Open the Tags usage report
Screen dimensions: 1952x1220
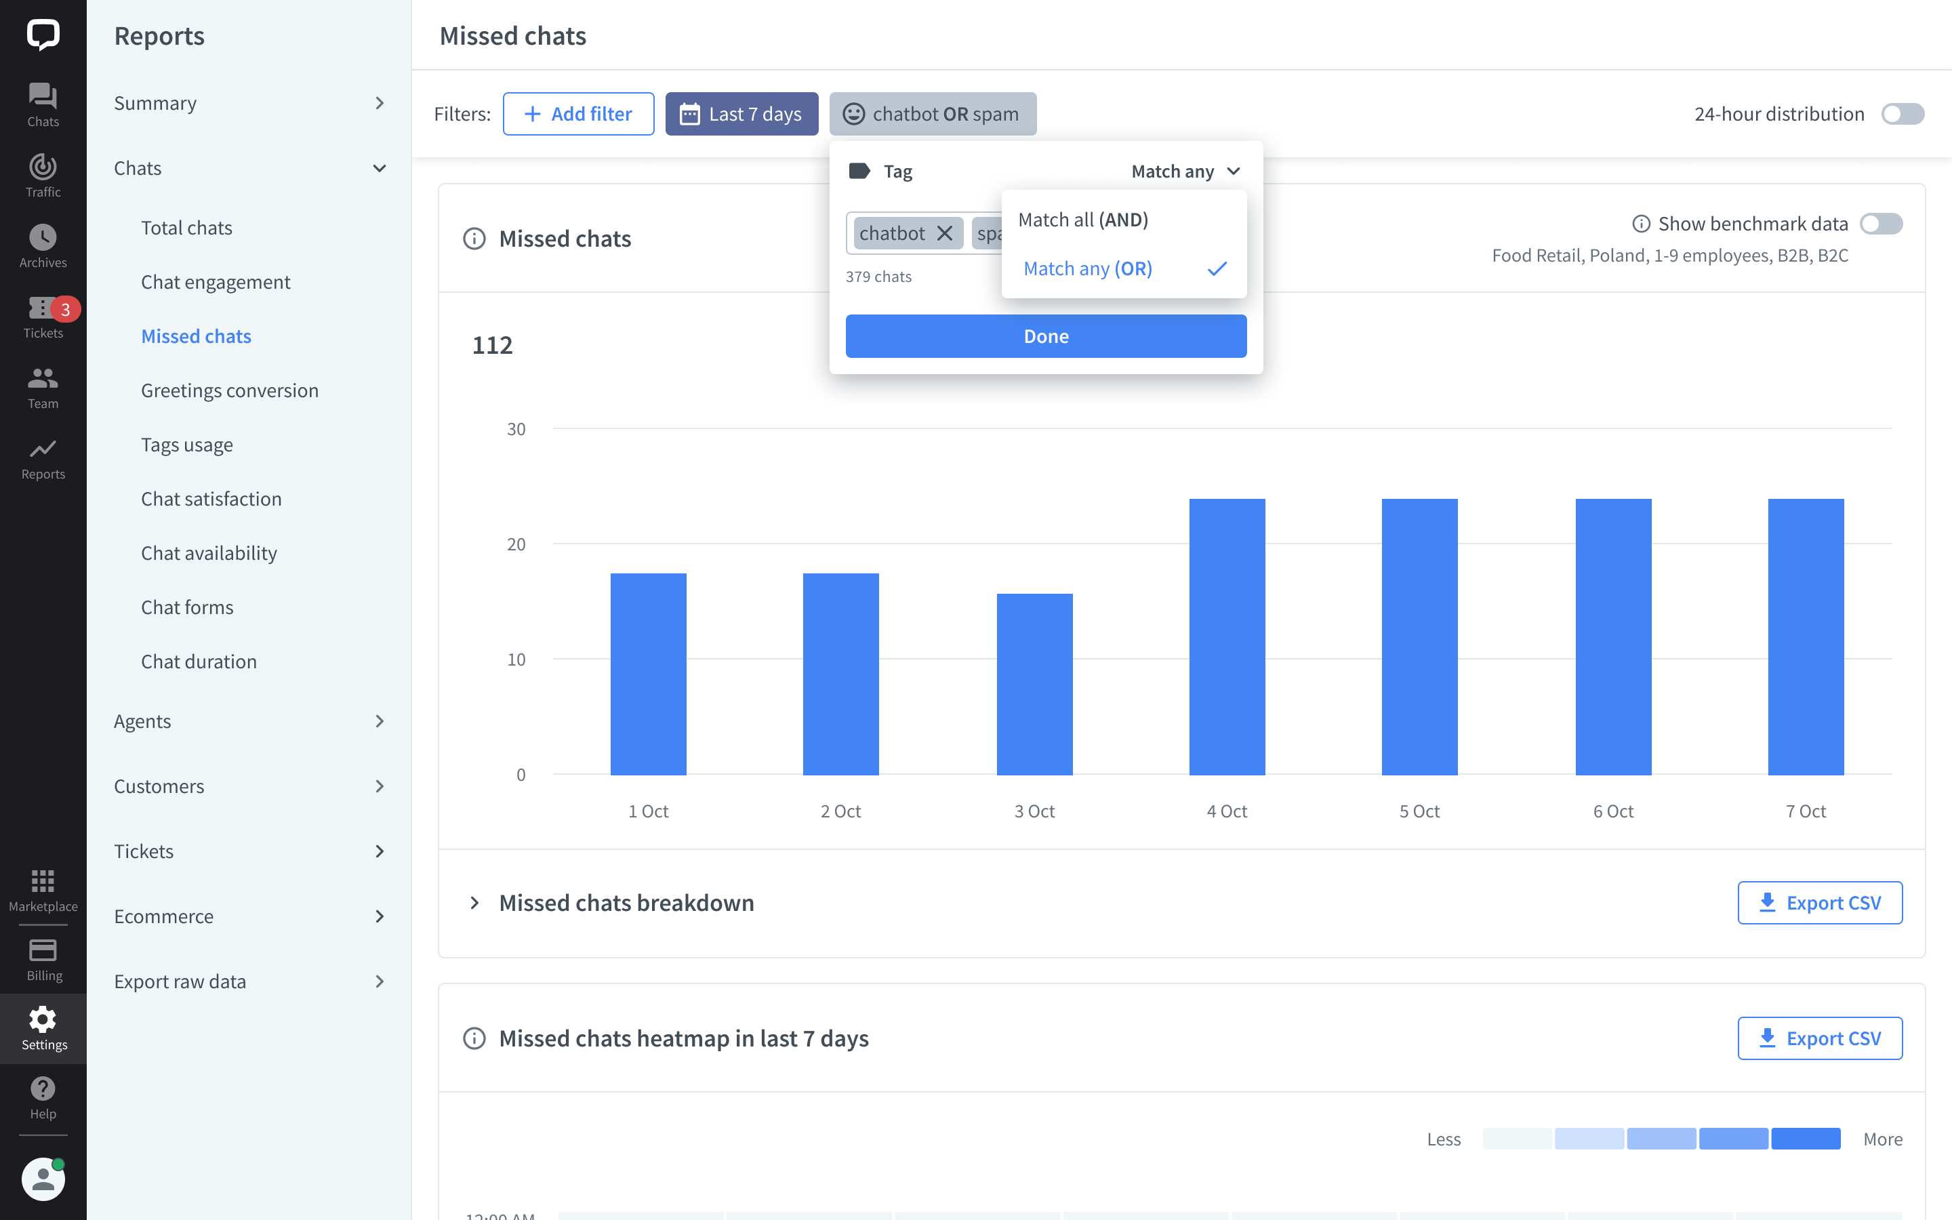pyautogui.click(x=187, y=445)
